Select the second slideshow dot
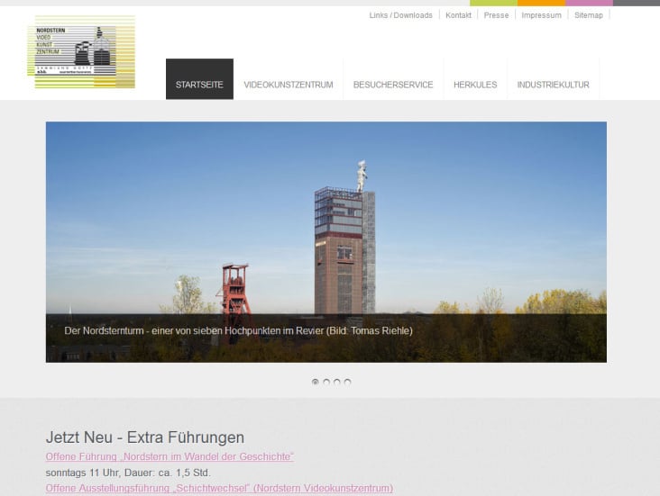The height and width of the screenshot is (496, 660). (326, 382)
